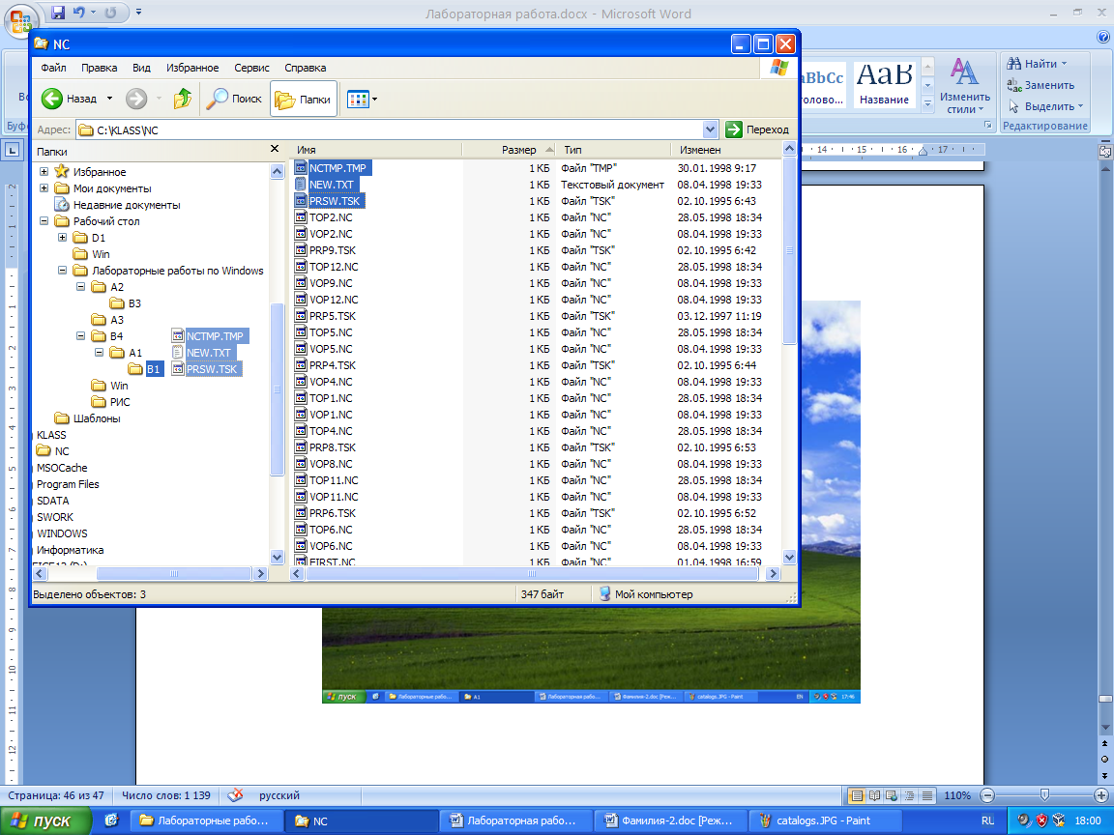Select the NC folder in the tree
The height and width of the screenshot is (835, 1114).
pyautogui.click(x=53, y=451)
